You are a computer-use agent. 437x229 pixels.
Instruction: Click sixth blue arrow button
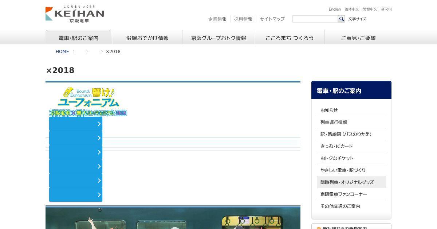tap(76, 195)
